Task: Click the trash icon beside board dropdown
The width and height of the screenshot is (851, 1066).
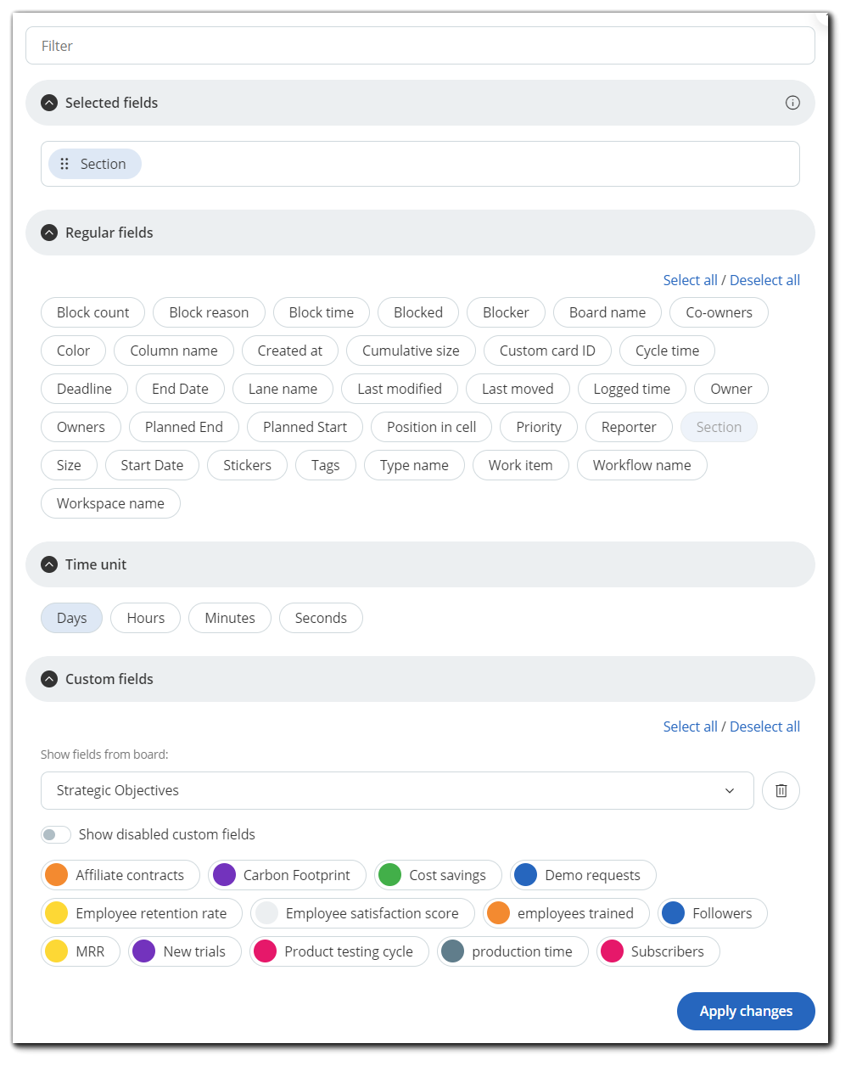Action: point(781,790)
